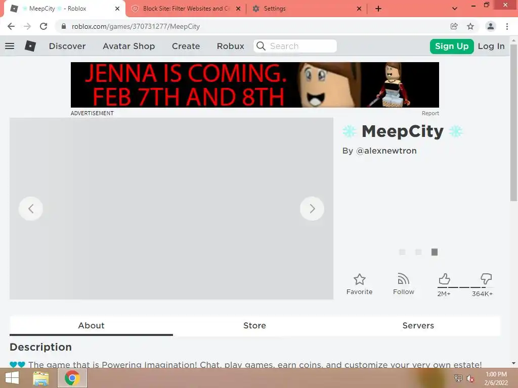Close the Block Site tab
Screen dimensions: 518x388
pyautogui.click(x=238, y=9)
